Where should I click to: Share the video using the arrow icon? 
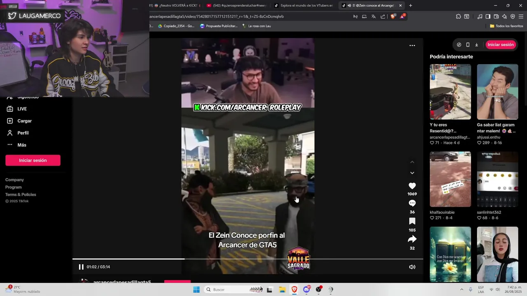(x=412, y=239)
